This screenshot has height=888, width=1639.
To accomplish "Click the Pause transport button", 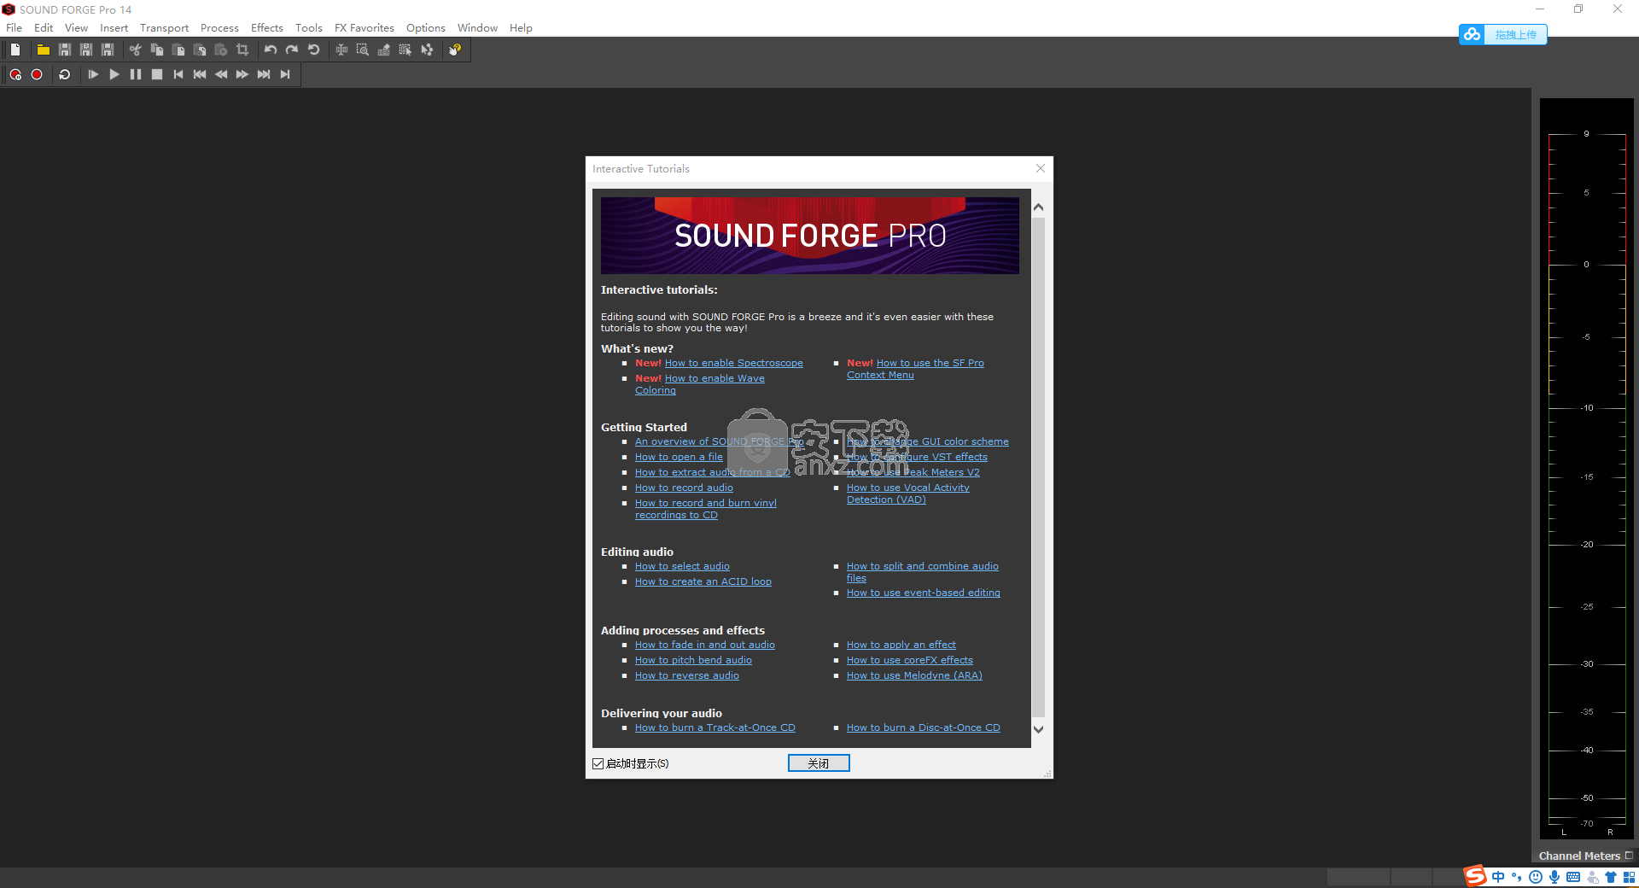I will coord(136,74).
